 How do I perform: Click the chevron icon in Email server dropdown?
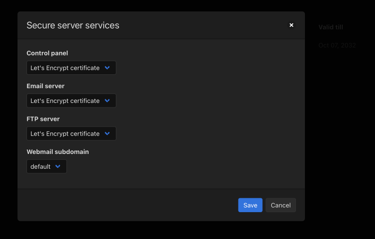107,101
